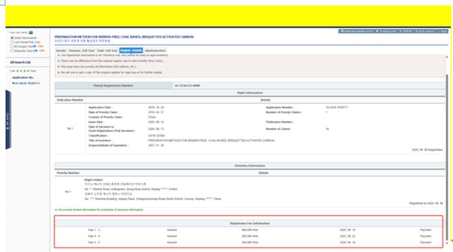Click the Regist. Details tab
The width and height of the screenshot is (453, 252).
click(131, 50)
